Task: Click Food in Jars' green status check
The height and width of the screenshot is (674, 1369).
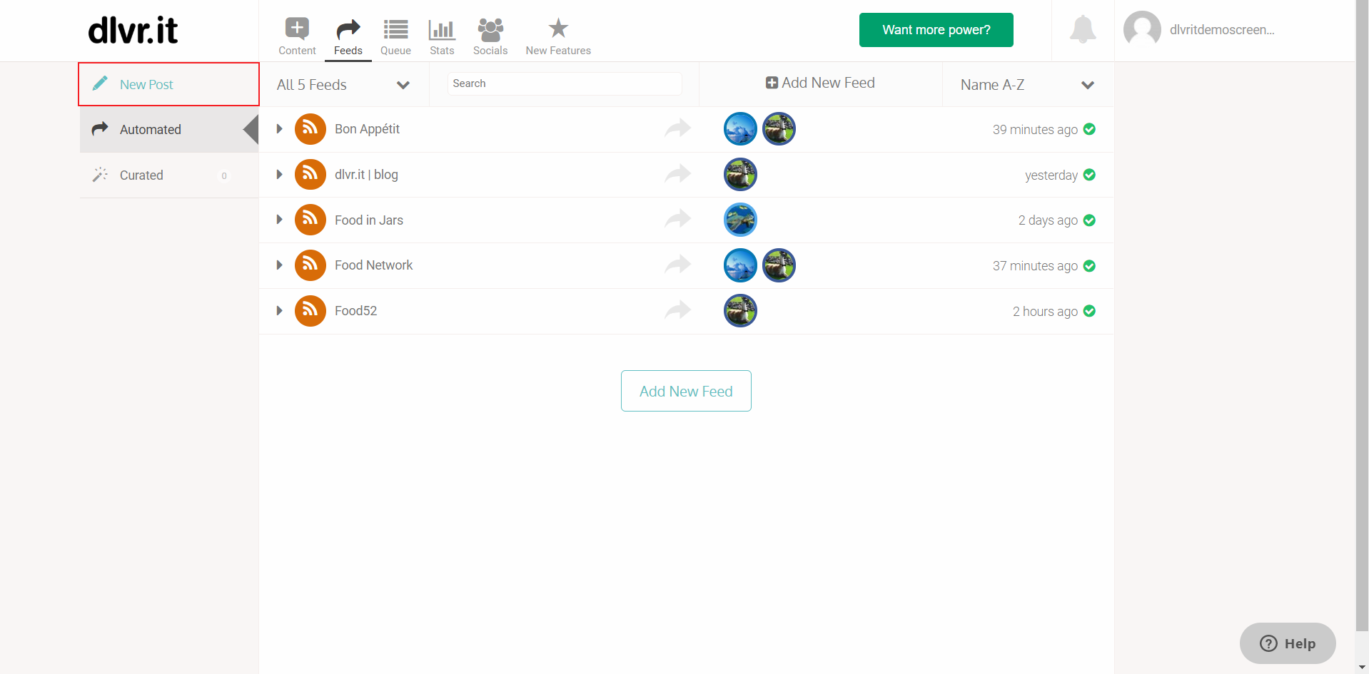Action: click(1089, 220)
